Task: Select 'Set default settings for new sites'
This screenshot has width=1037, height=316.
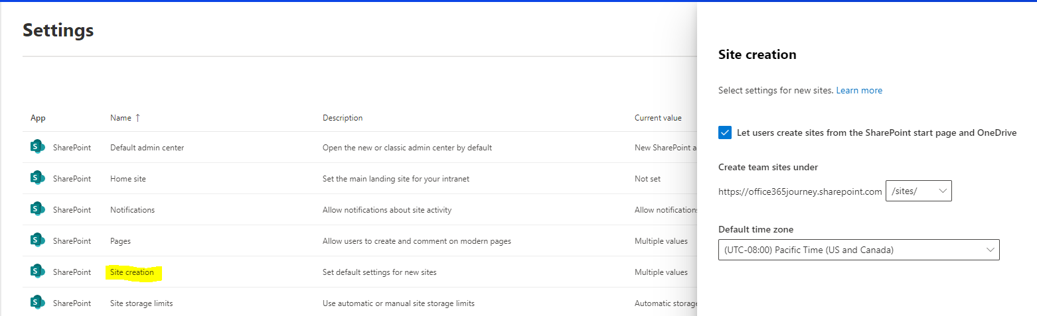Action: (x=380, y=272)
